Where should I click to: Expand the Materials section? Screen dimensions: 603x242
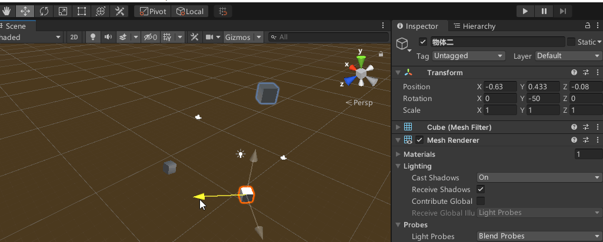pos(398,154)
